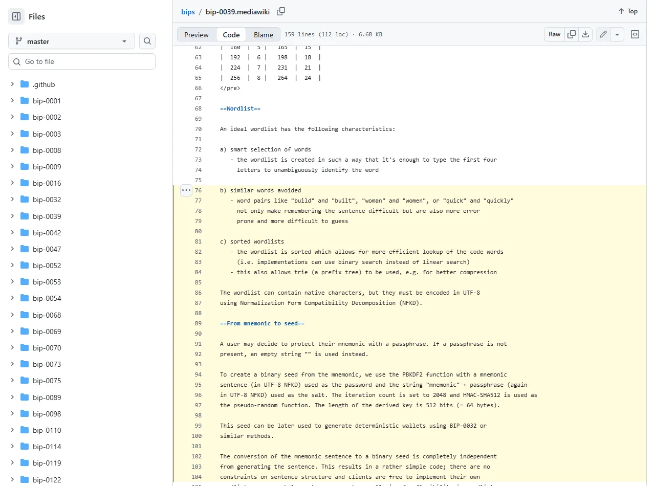Click the ==From mnemonic to seed== heading
This screenshot has width=655, height=486.
coord(262,323)
